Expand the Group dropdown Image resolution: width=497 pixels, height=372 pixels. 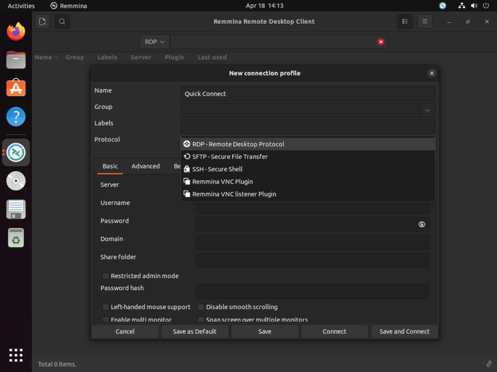[x=428, y=110]
